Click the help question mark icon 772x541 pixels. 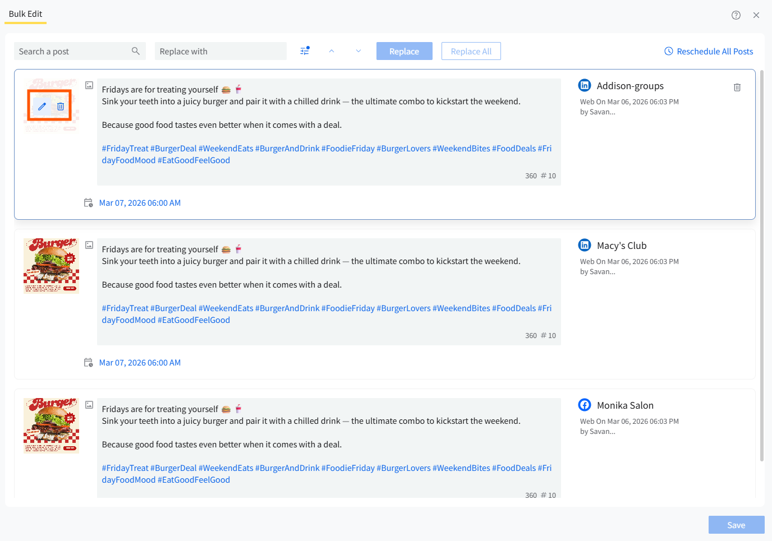click(736, 15)
